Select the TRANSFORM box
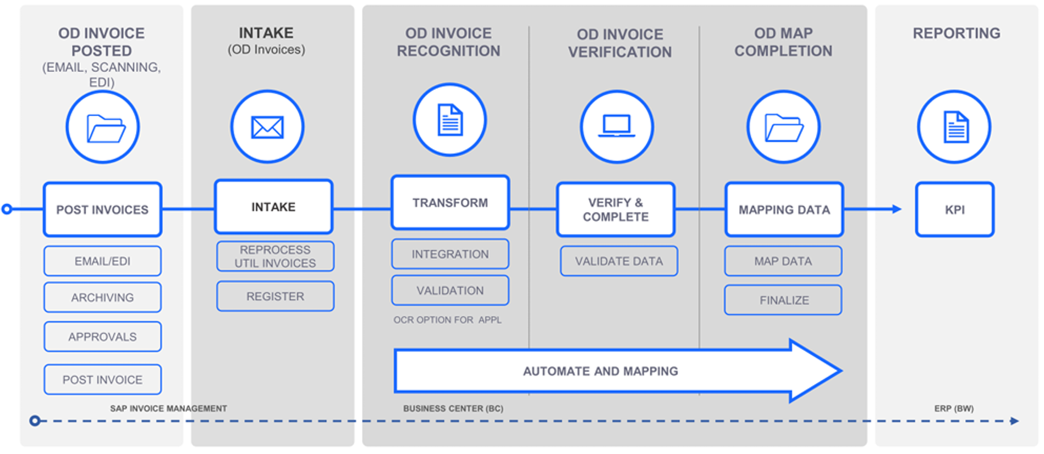 point(450,203)
